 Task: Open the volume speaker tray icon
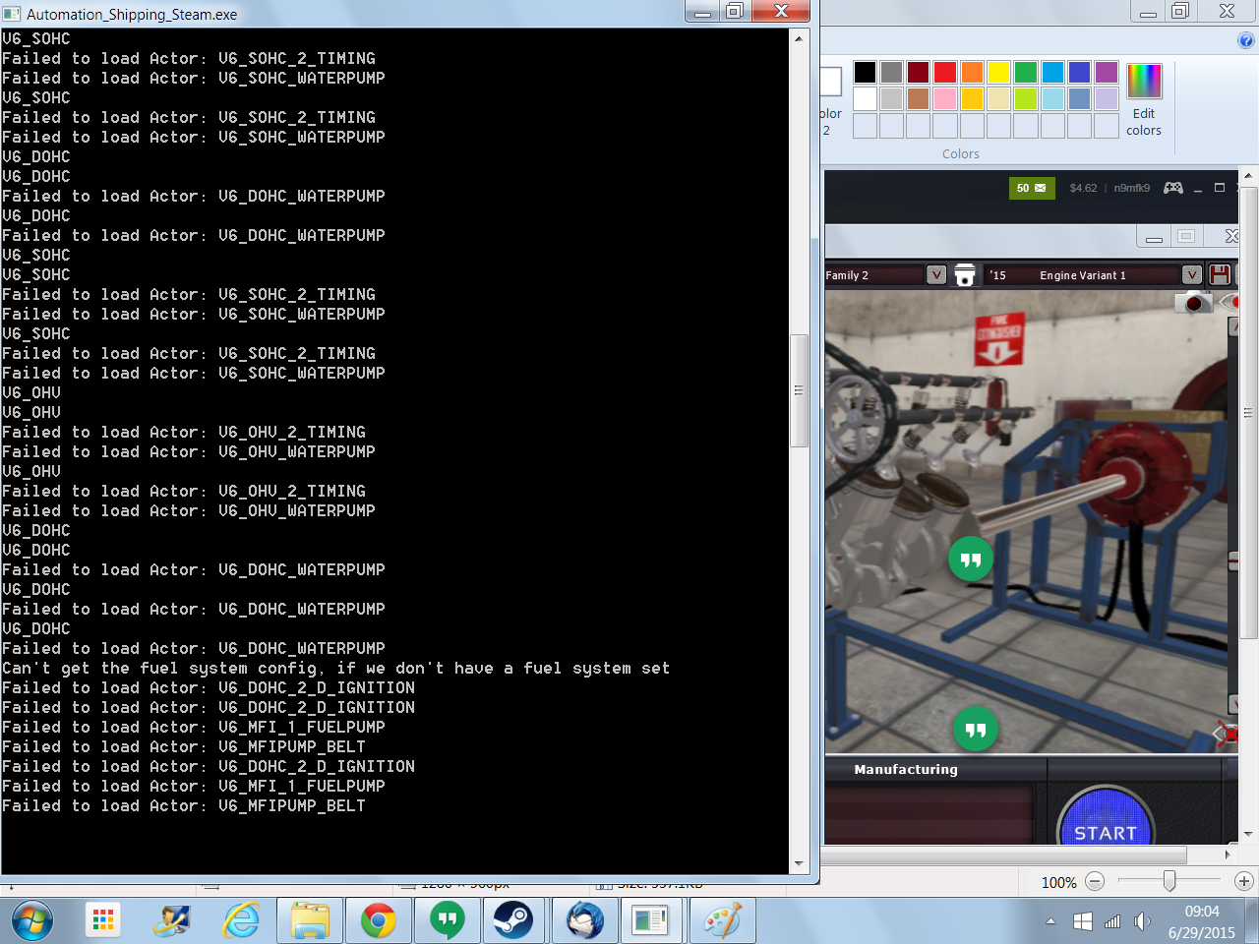(1141, 921)
